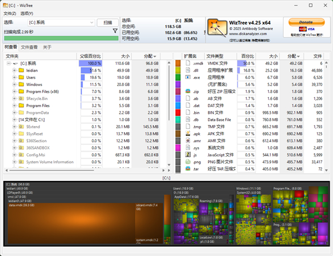Click the orange .vmdk color swatch

178,64
